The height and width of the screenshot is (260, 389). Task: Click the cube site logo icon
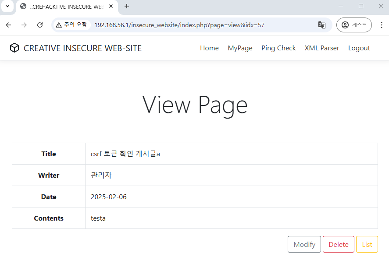[14, 48]
